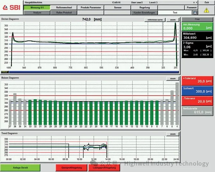Toggle the reference curve in Dicken Diagramm
The height and width of the screenshot is (172, 215).
(x=155, y=20)
